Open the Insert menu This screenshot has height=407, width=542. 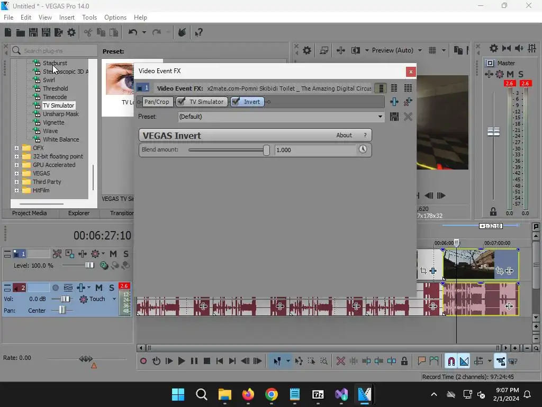67,17
